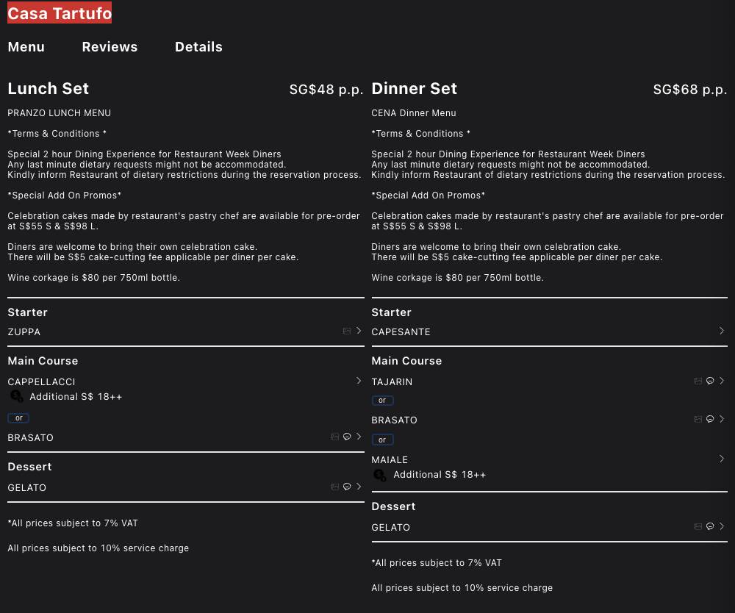The width and height of the screenshot is (735, 613).
Task: Open the photo icon for TAJARIN
Action: click(698, 381)
